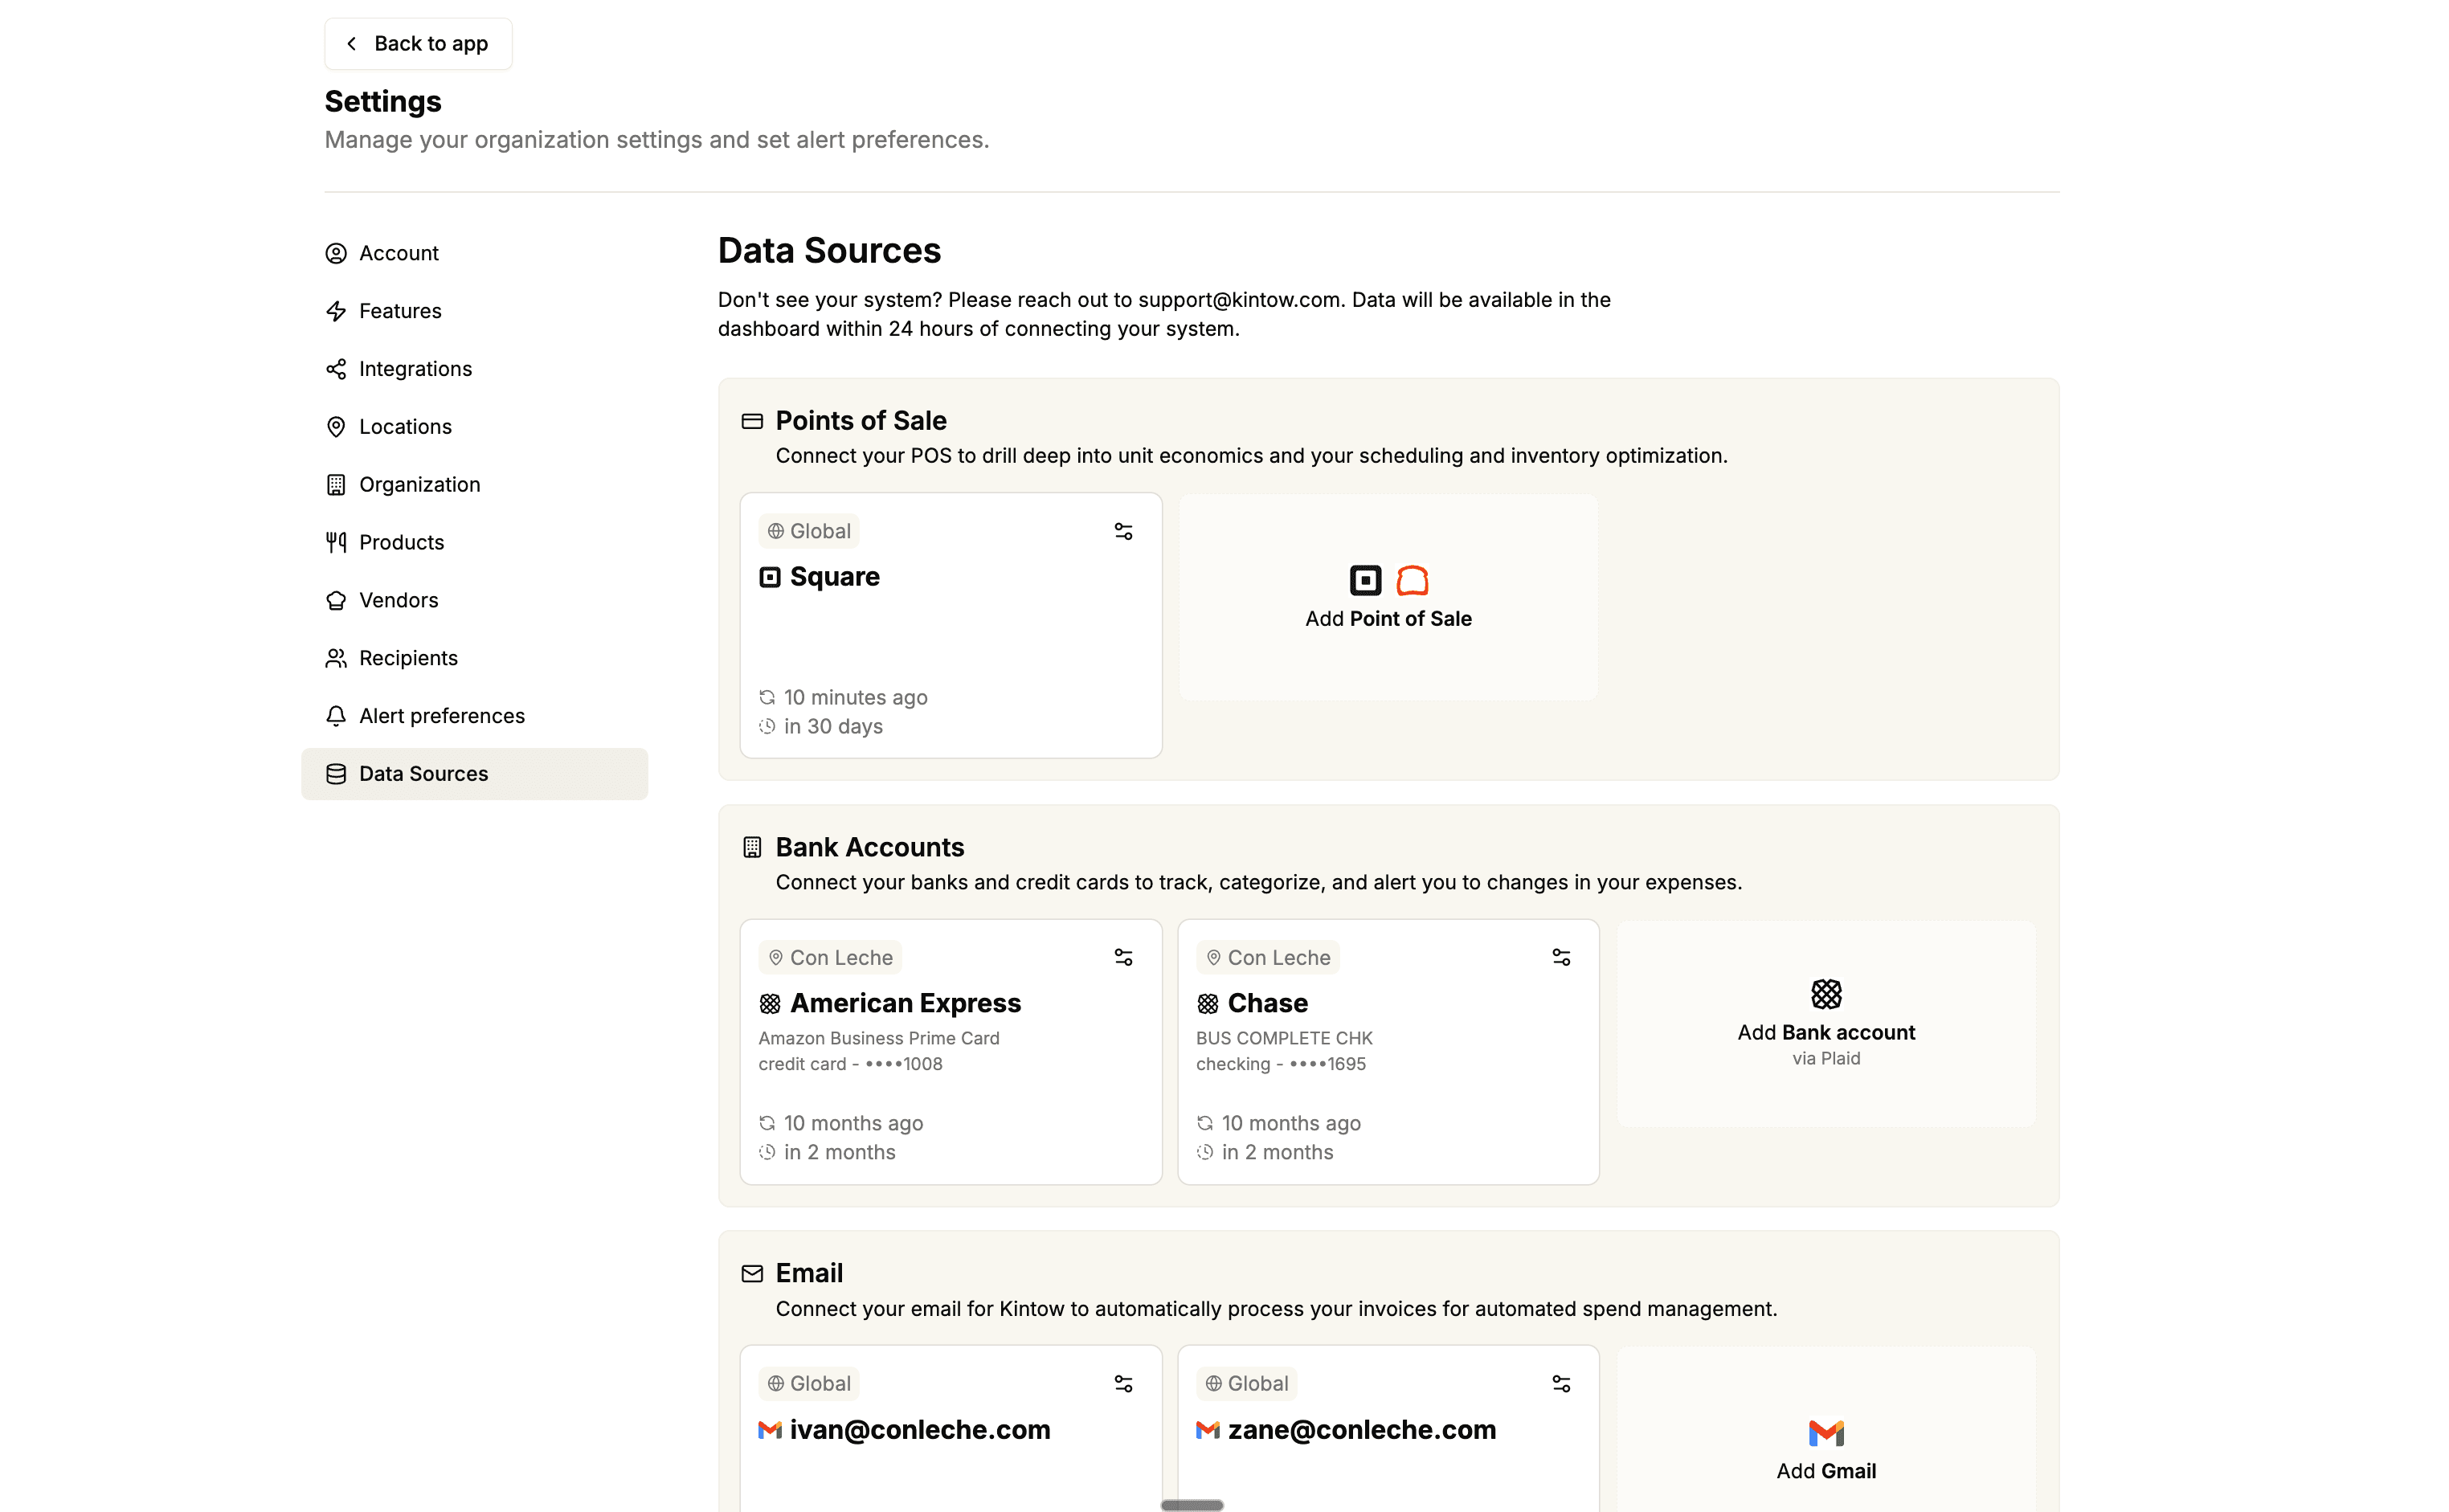Image resolution: width=2449 pixels, height=1512 pixels.
Task: Click the Toast icon in Add Point of Sale
Action: (x=1412, y=580)
